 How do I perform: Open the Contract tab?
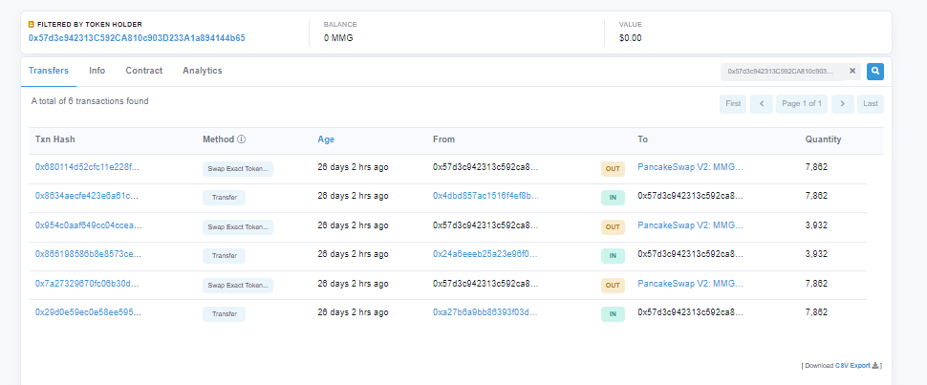(x=143, y=71)
